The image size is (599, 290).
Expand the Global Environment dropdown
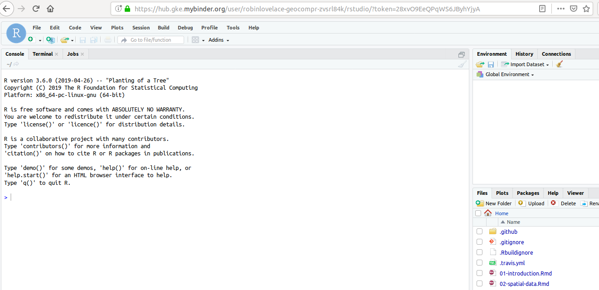pos(505,74)
